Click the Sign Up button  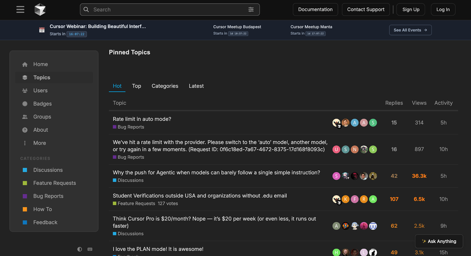click(411, 9)
